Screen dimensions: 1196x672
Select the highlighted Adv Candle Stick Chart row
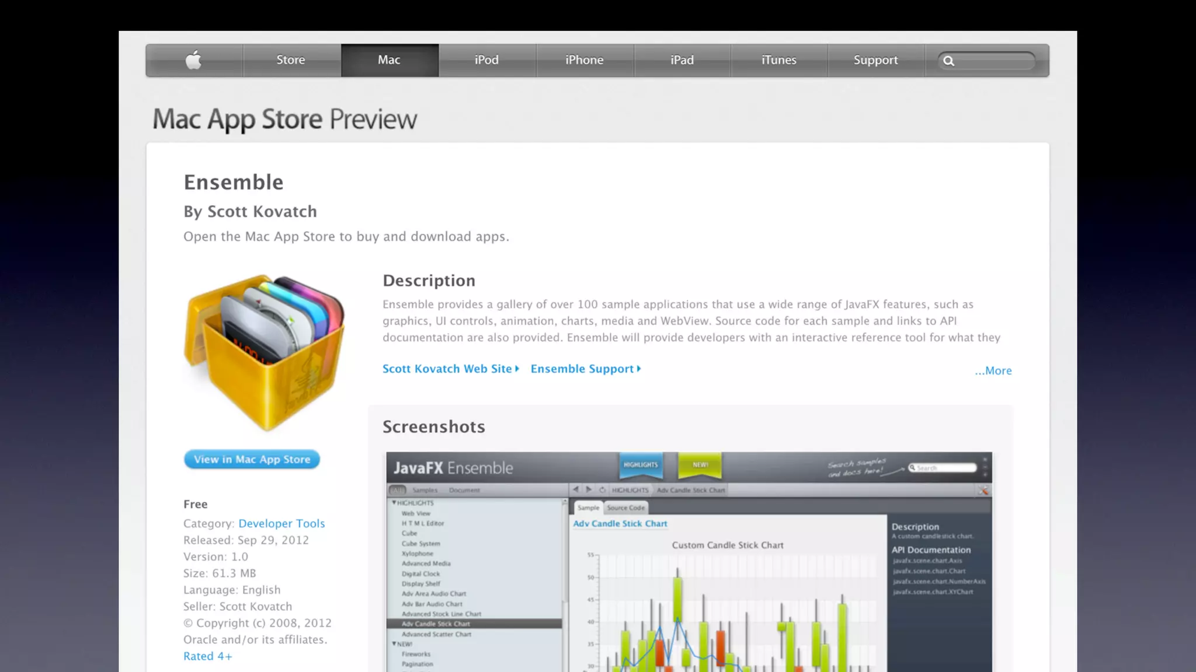tap(474, 624)
